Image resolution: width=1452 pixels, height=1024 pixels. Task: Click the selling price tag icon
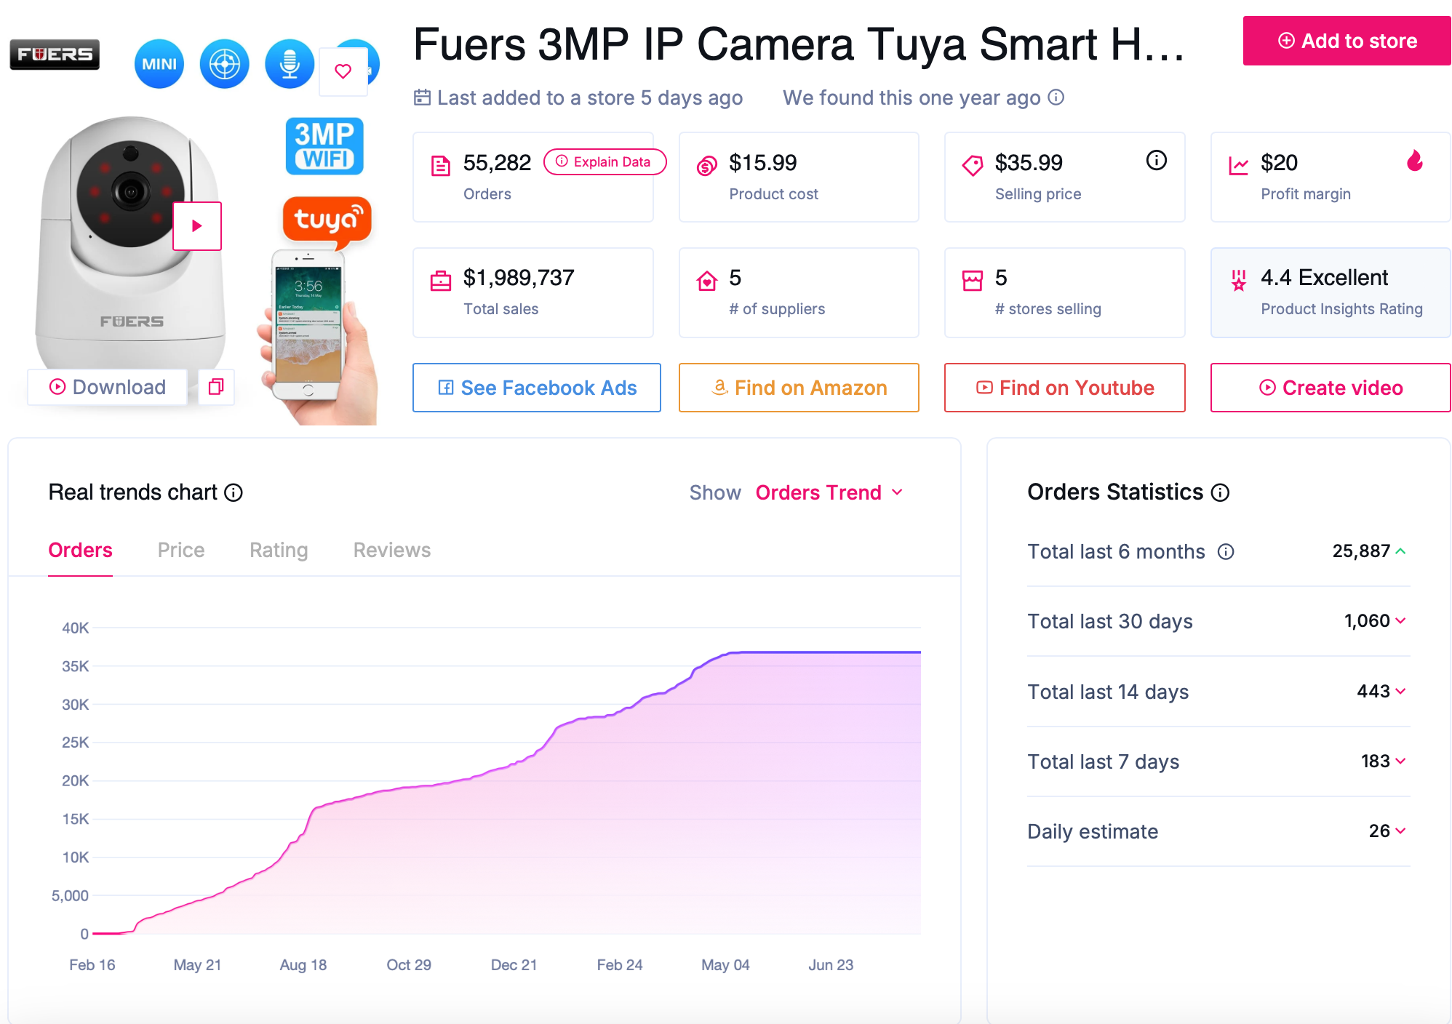point(972,166)
